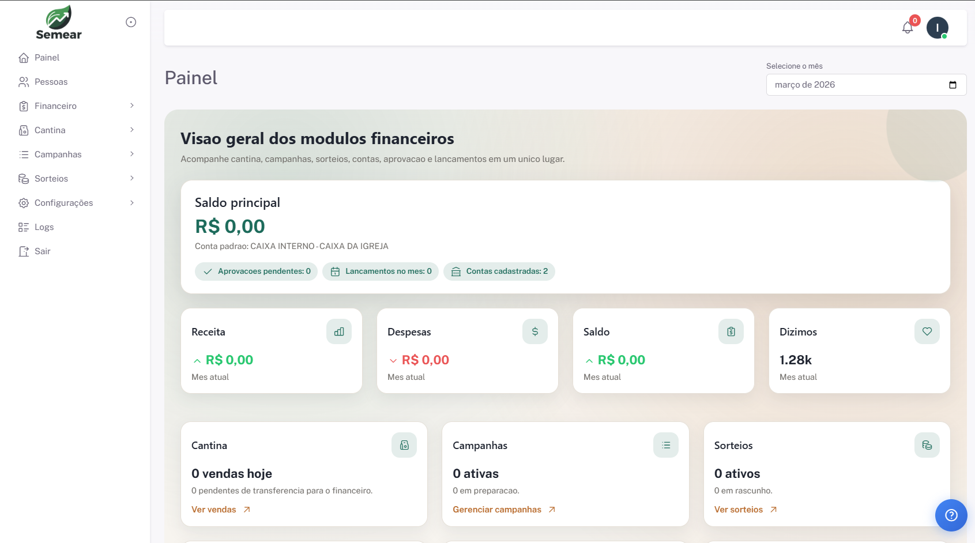Open the calendar picker for month selection
Screen dimensions: 975x543
point(953,84)
